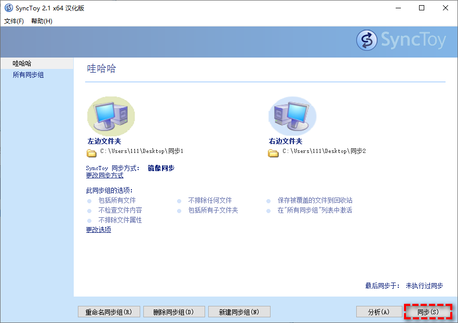Click the 包括所有文件 option text
The height and width of the screenshot is (323, 458).
click(x=117, y=200)
